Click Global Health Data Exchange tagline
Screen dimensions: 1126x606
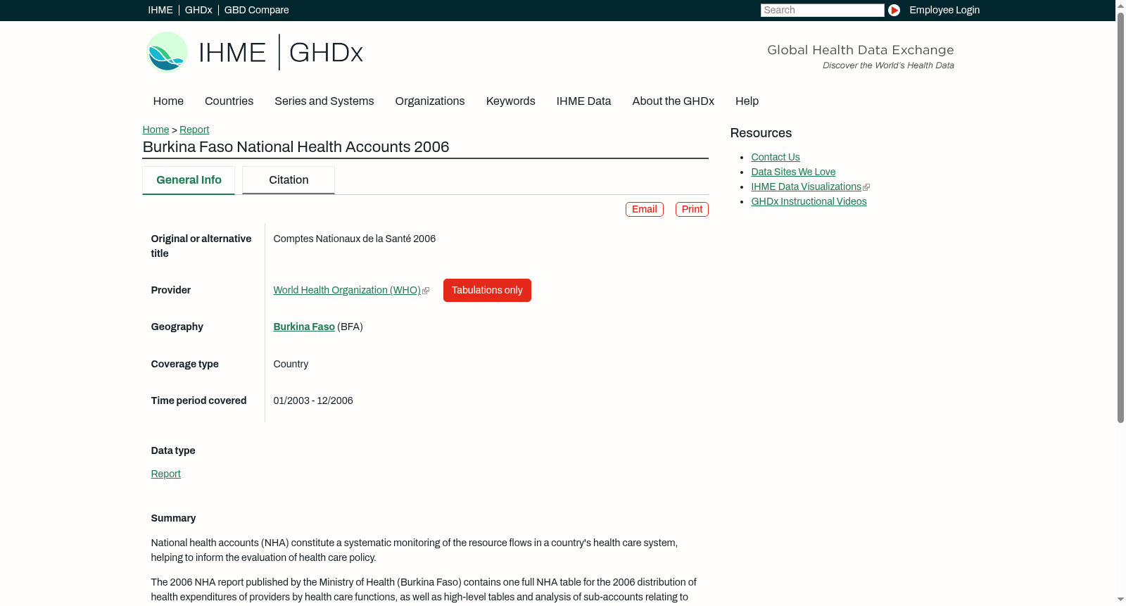tap(860, 50)
